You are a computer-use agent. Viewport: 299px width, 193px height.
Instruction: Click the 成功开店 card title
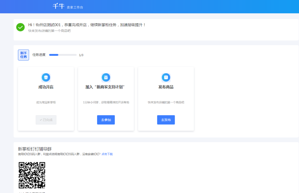[x=46, y=87]
